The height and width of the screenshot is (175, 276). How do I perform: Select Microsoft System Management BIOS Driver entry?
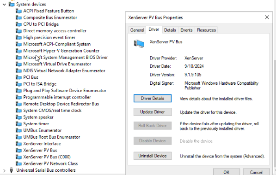tap(66, 58)
